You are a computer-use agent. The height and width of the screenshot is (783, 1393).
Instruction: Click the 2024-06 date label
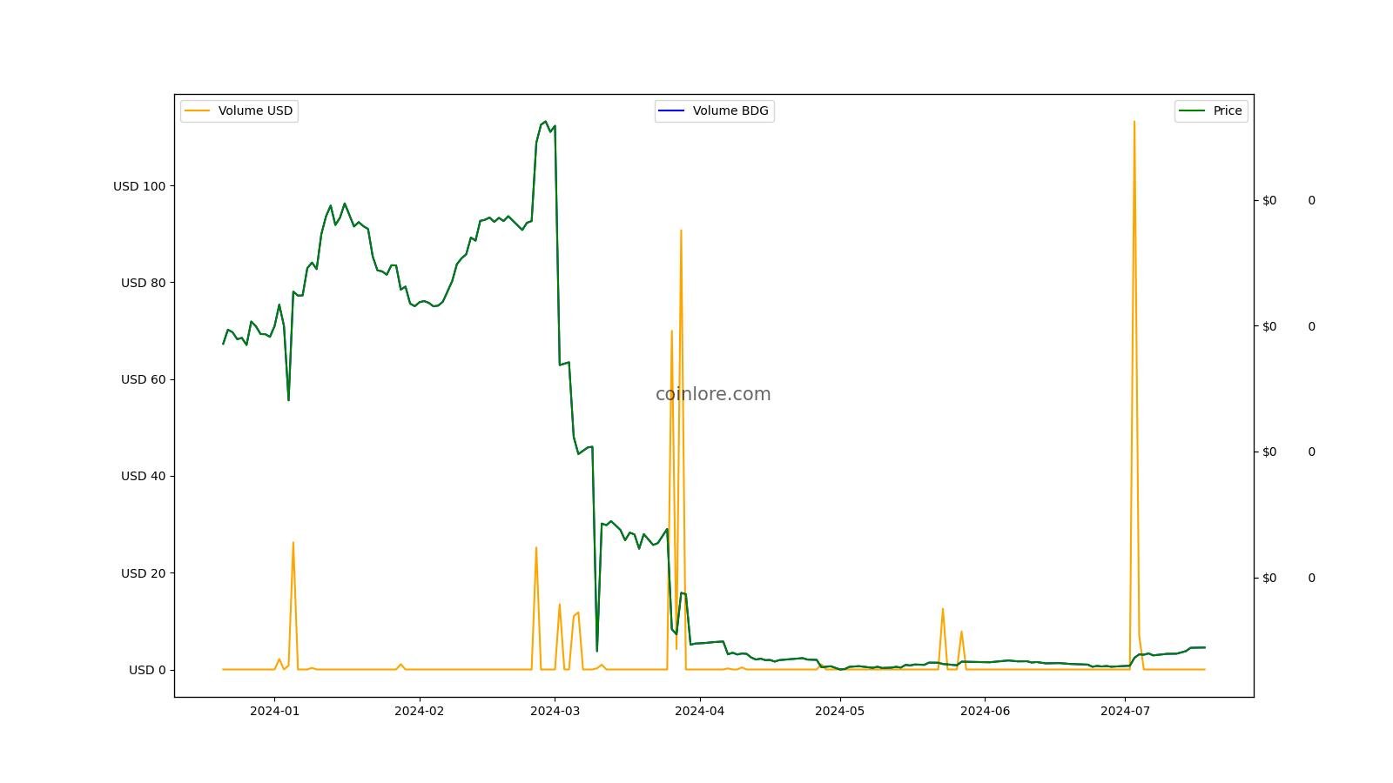click(x=985, y=711)
